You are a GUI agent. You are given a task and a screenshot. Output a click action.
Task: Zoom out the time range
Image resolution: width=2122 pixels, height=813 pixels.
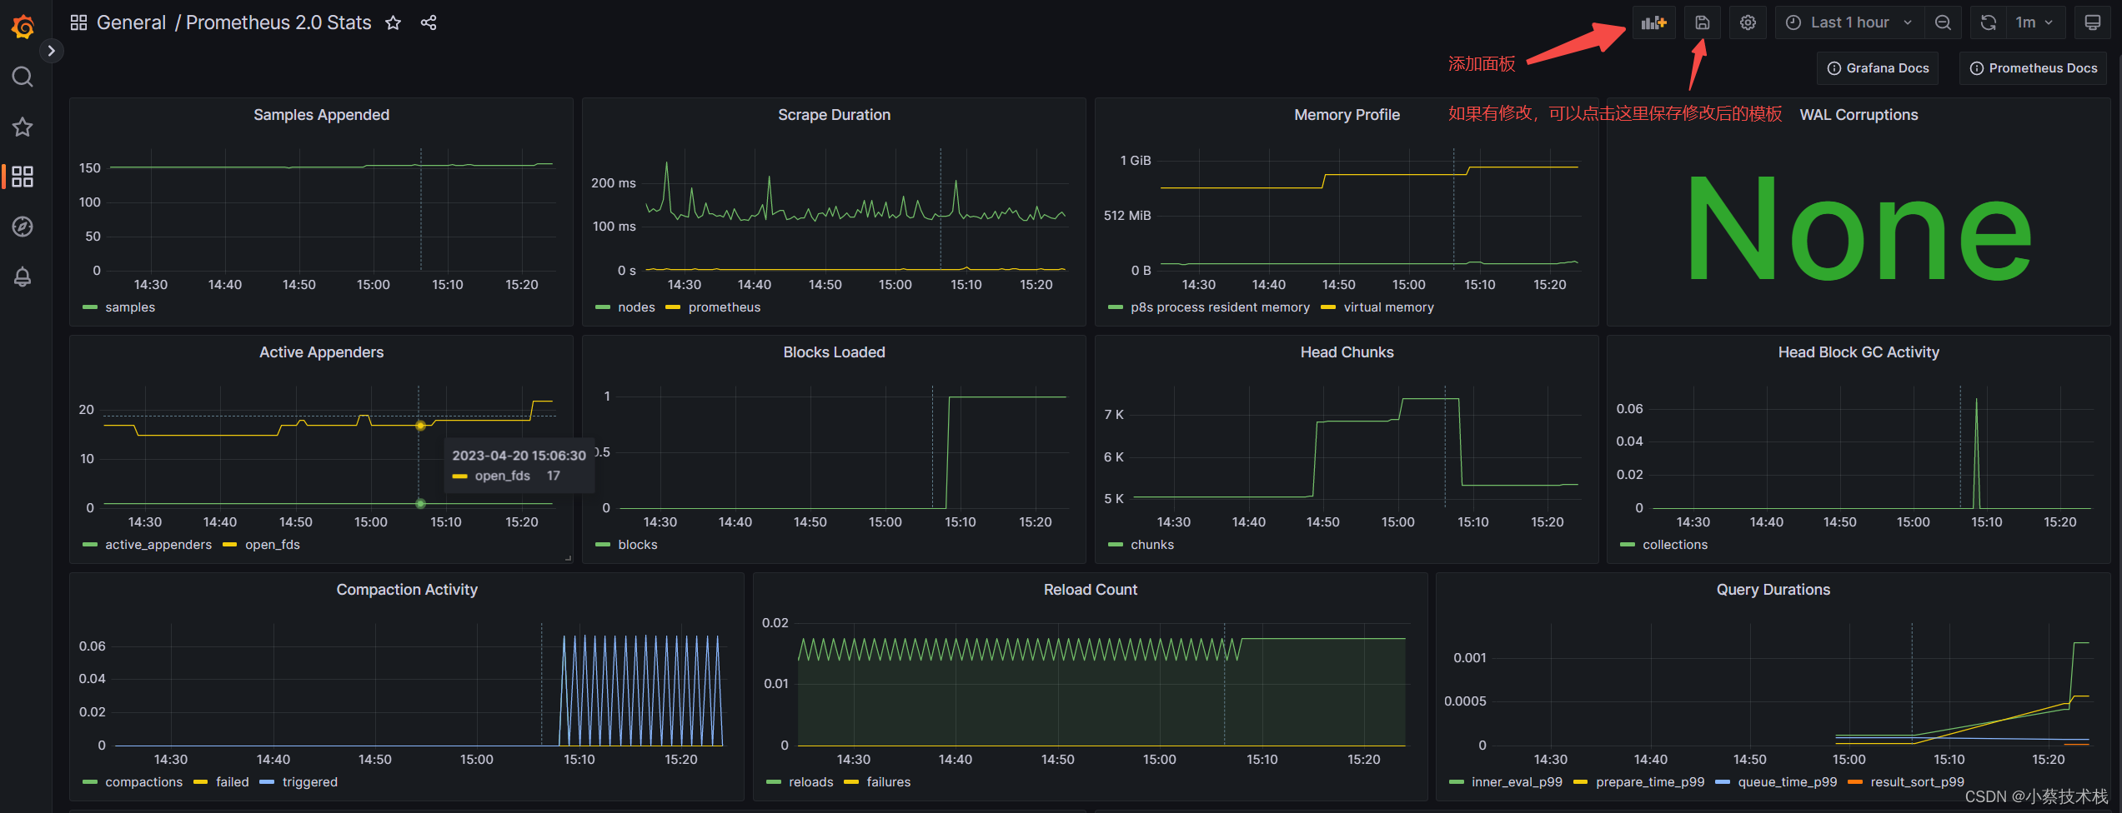(x=1943, y=22)
